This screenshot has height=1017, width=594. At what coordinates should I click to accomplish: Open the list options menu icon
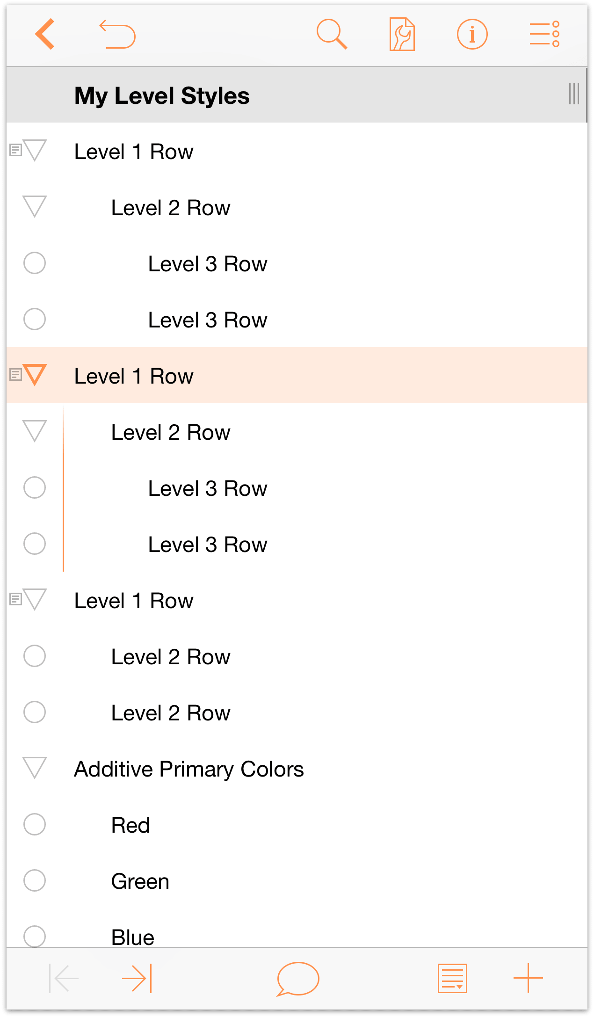[x=544, y=34]
